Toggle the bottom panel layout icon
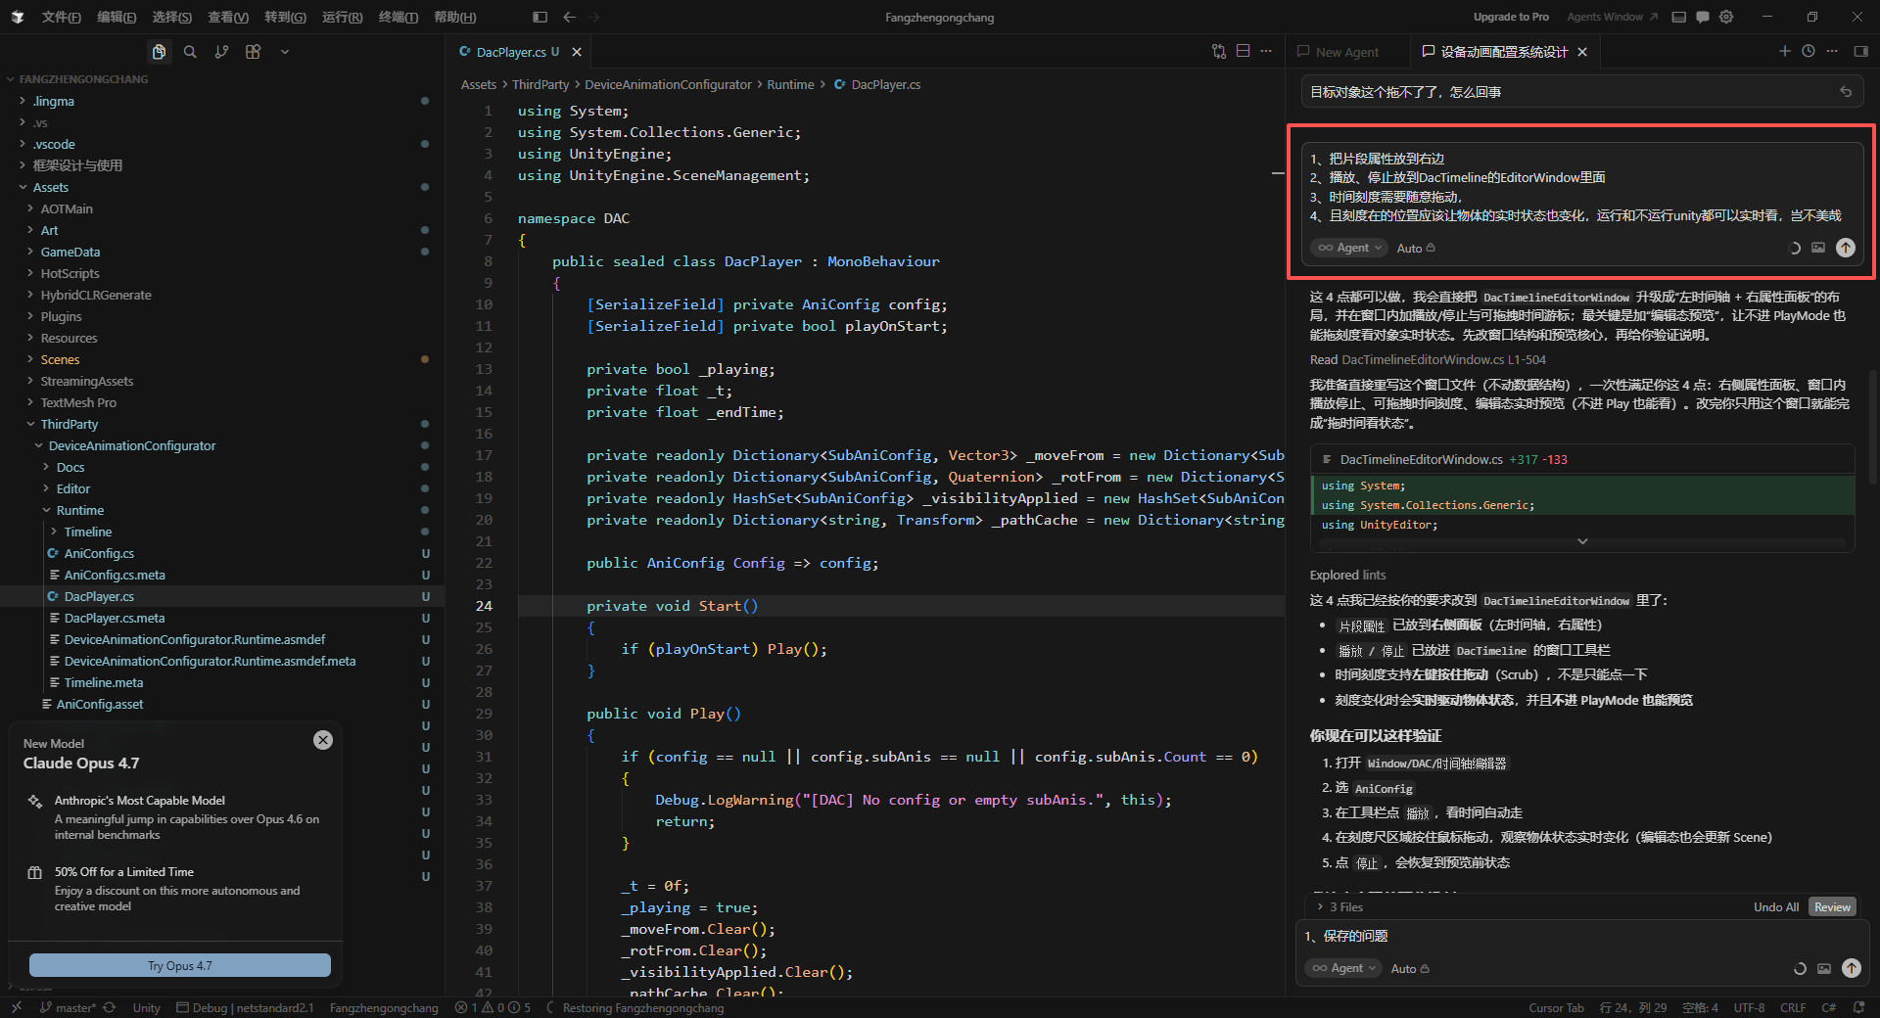 [x=1679, y=17]
